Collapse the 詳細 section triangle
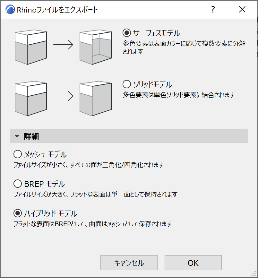Viewport: 258px width, 278px height. (17, 136)
